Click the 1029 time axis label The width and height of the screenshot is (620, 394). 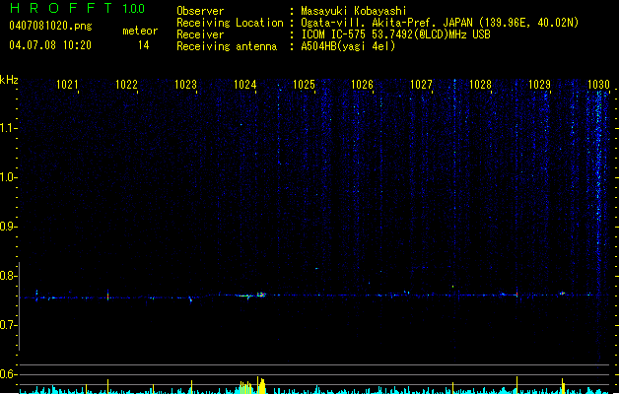539,84
